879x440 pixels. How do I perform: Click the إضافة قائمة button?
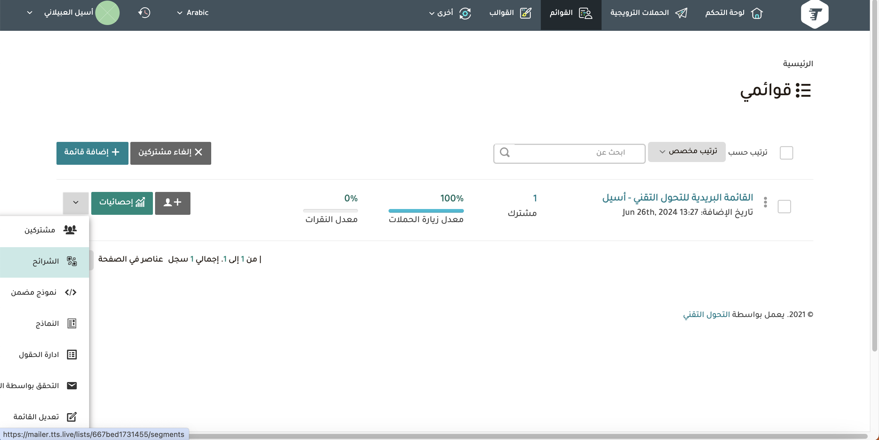(x=92, y=153)
